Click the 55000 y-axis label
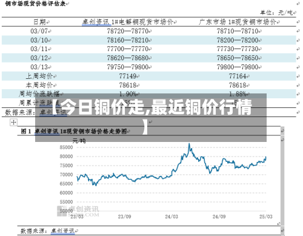303x236 pixels. tap(66, 202)
